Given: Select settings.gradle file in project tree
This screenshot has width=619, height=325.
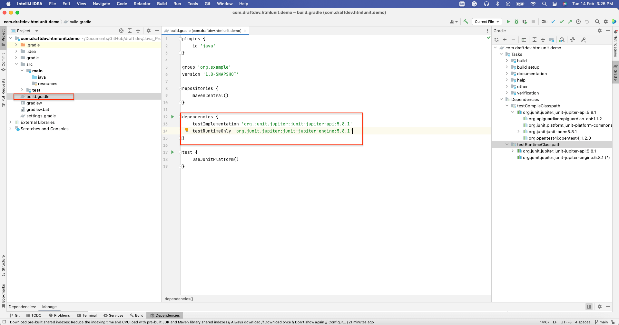Looking at the screenshot, I should [x=41, y=116].
